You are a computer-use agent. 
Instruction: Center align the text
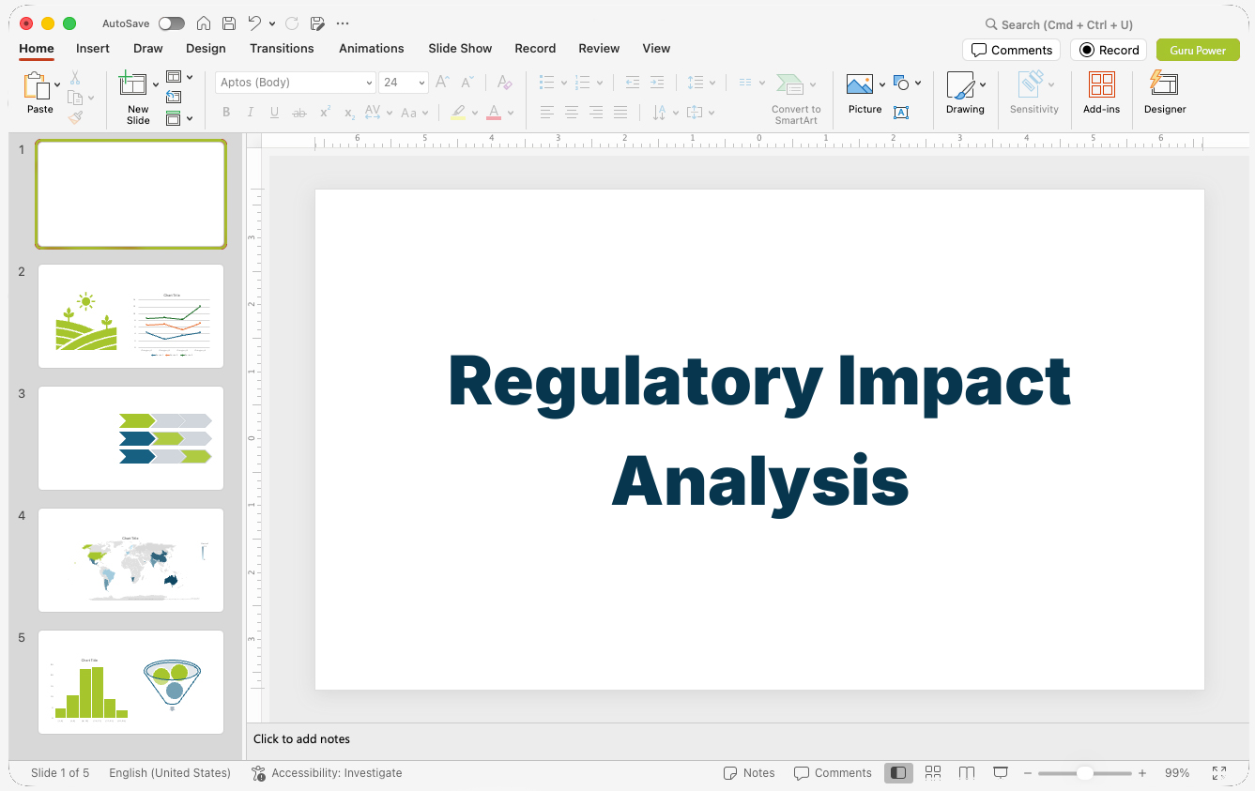(x=571, y=113)
